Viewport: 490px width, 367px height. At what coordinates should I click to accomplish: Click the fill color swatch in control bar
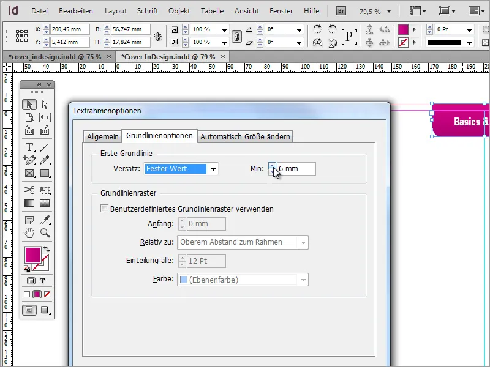[x=403, y=29]
